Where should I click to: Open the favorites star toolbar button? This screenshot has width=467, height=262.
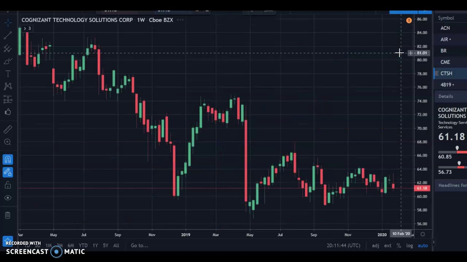coord(8,241)
